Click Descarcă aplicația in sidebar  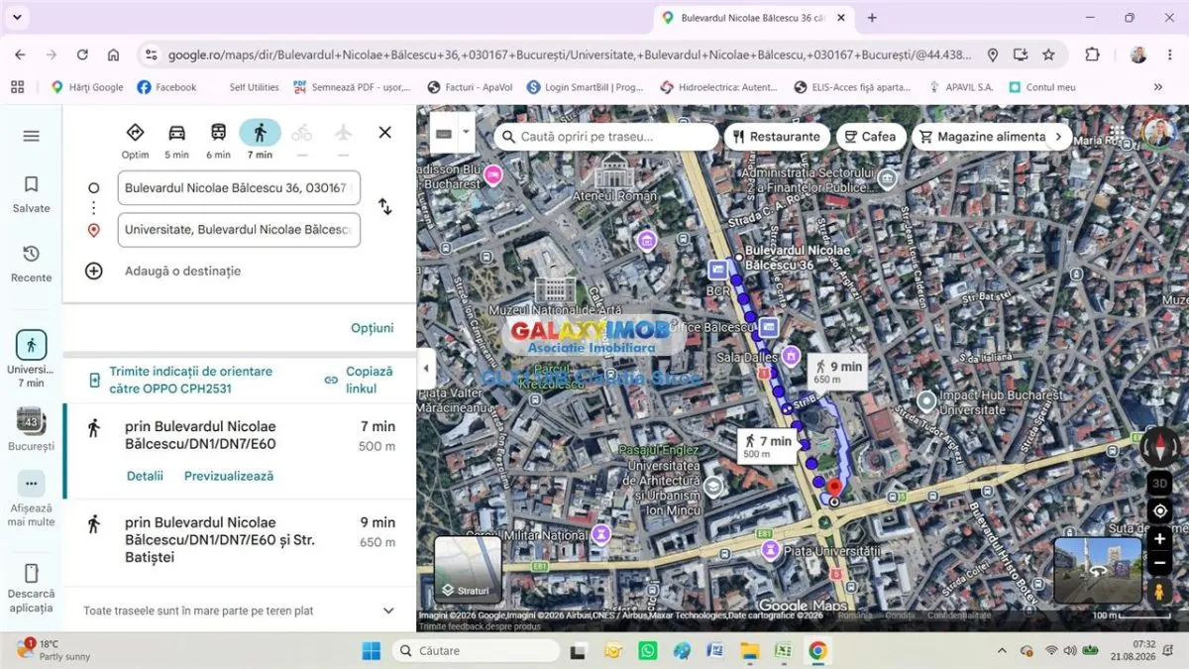click(31, 587)
